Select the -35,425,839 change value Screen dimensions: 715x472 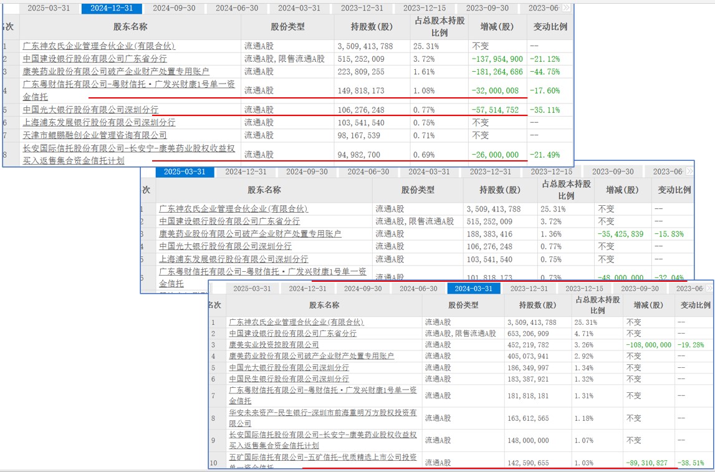click(621, 234)
